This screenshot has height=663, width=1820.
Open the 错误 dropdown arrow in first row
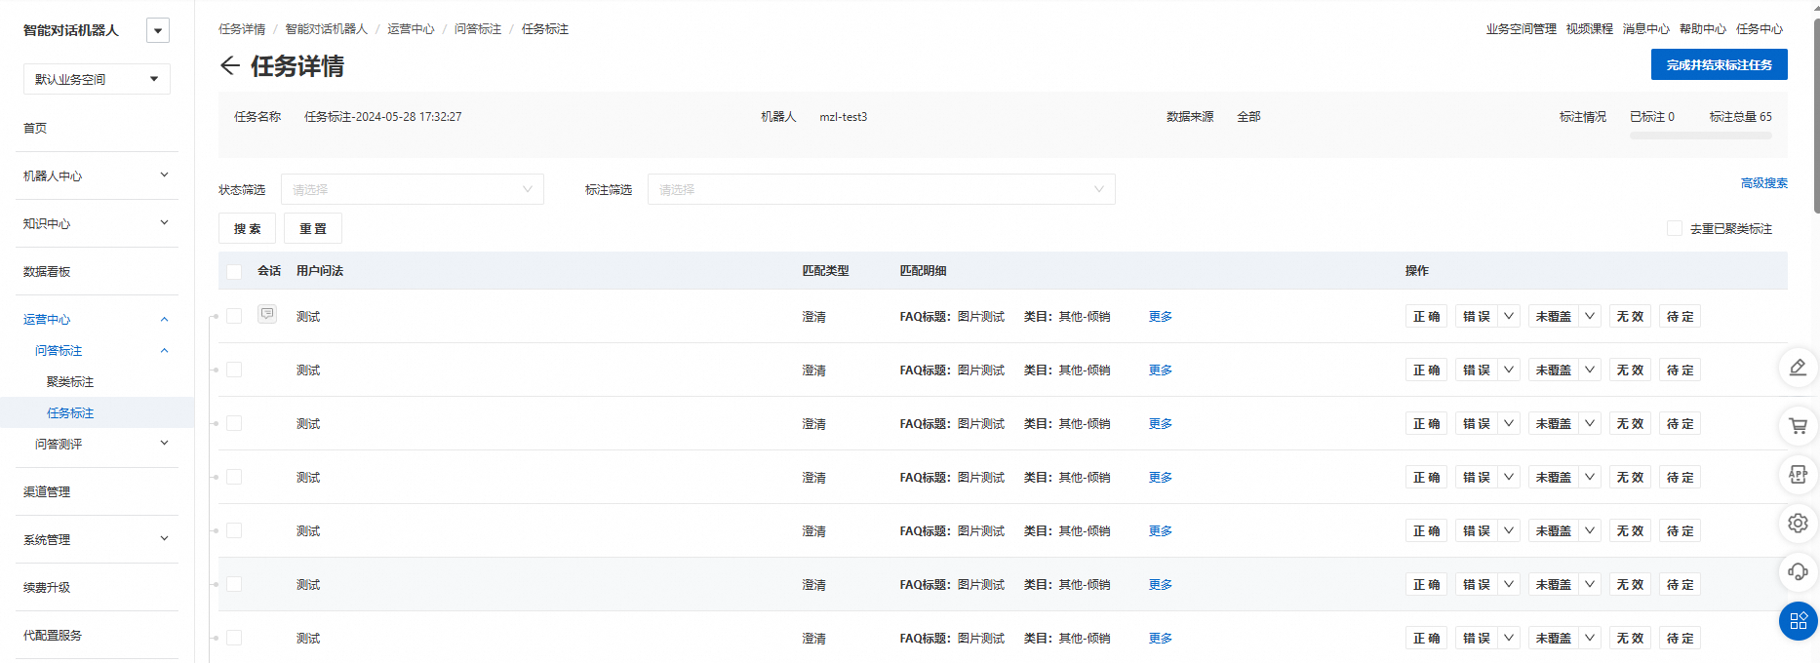[1509, 316]
